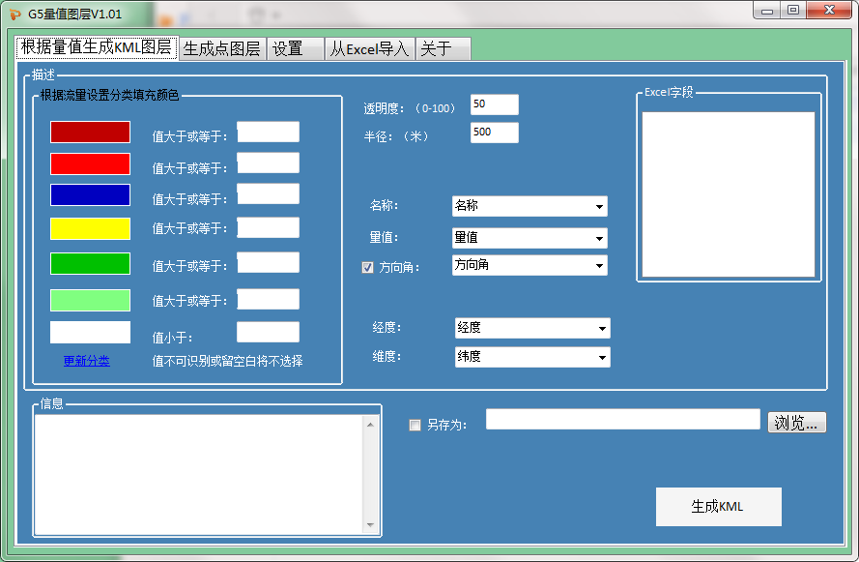Click the 半径 input field showing 500

(494, 133)
